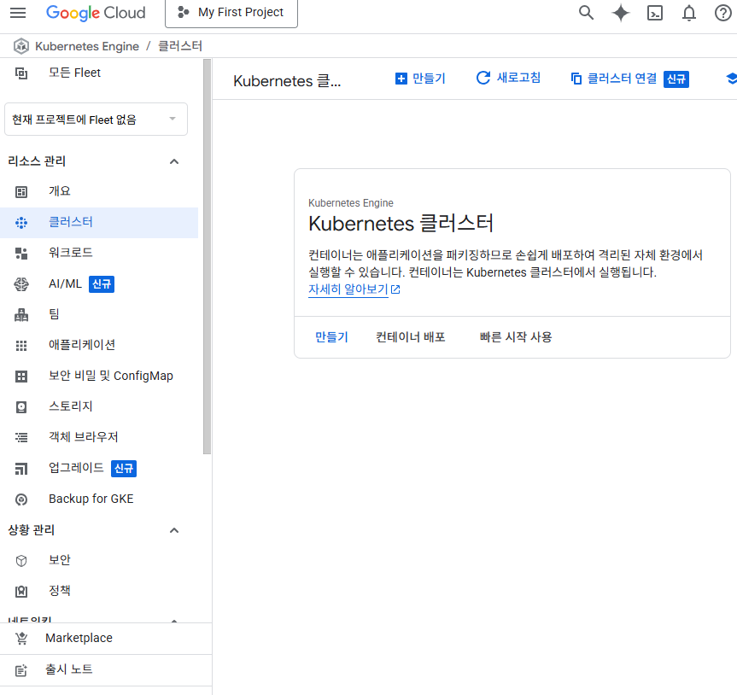Screen dimensions: 737x695
Task: Click the Backup for GKE icon
Action: tap(21, 499)
